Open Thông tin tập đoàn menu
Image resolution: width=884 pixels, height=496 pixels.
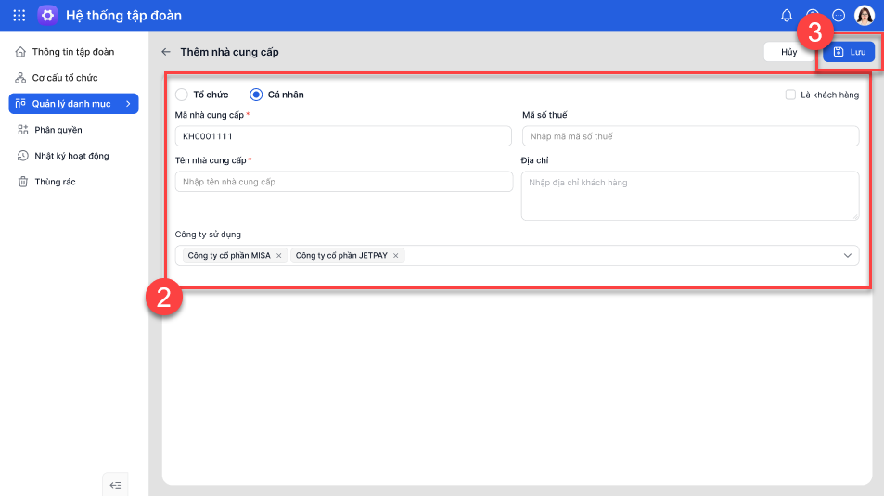point(72,52)
